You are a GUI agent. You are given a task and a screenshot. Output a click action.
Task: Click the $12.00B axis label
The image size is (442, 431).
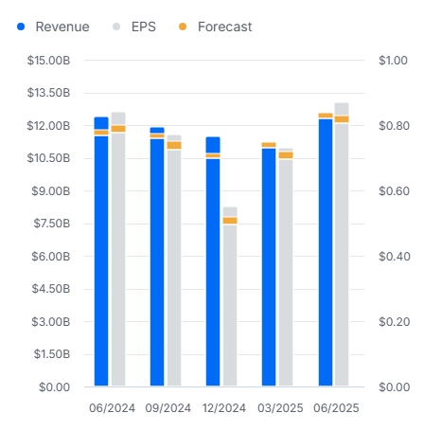click(x=48, y=126)
